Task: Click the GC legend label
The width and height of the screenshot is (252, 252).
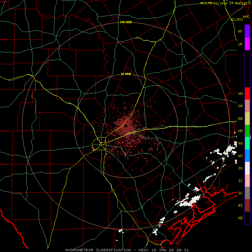Action: (x=241, y=193)
